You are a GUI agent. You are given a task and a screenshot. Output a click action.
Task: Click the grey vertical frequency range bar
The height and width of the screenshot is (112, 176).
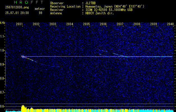[5, 69]
